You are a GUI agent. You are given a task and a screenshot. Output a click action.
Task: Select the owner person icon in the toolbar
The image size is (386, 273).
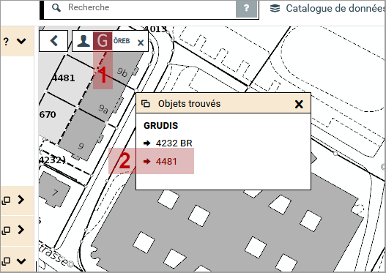click(x=83, y=41)
